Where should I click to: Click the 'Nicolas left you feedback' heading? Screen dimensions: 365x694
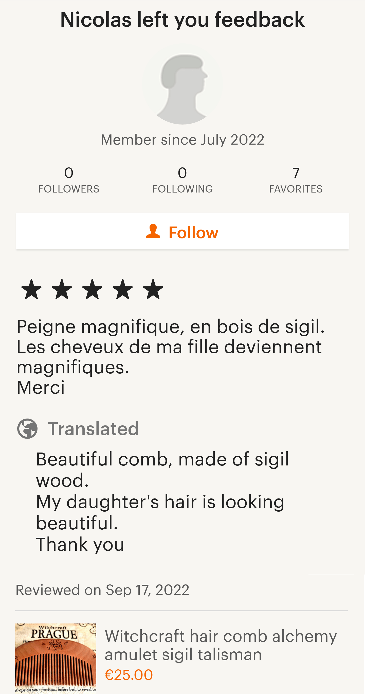click(x=182, y=20)
